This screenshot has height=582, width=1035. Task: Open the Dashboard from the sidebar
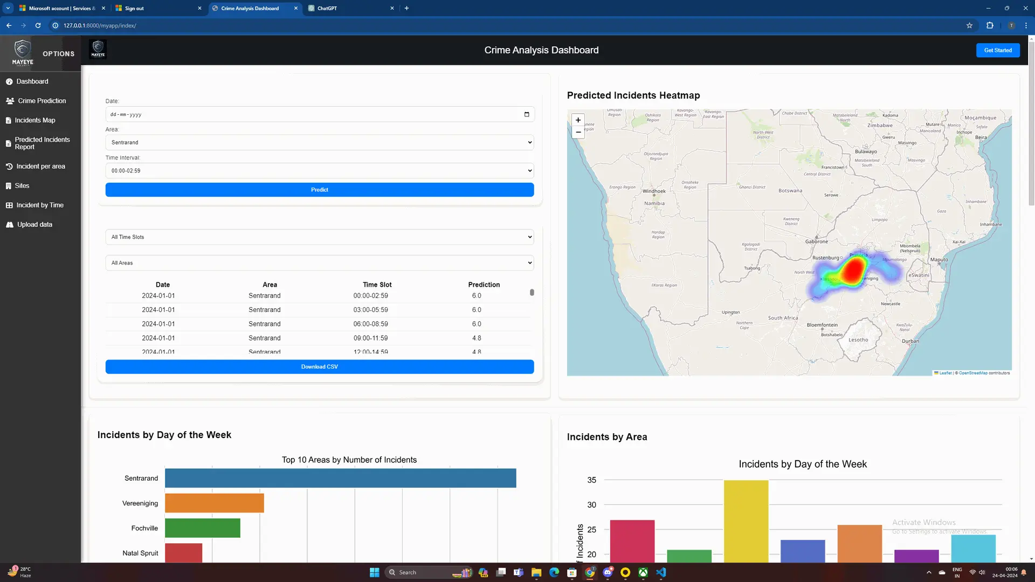click(32, 81)
